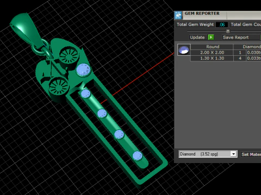The width and height of the screenshot is (261, 195).
Task: Click the Total Gem Weight value .06
Action: point(222,24)
